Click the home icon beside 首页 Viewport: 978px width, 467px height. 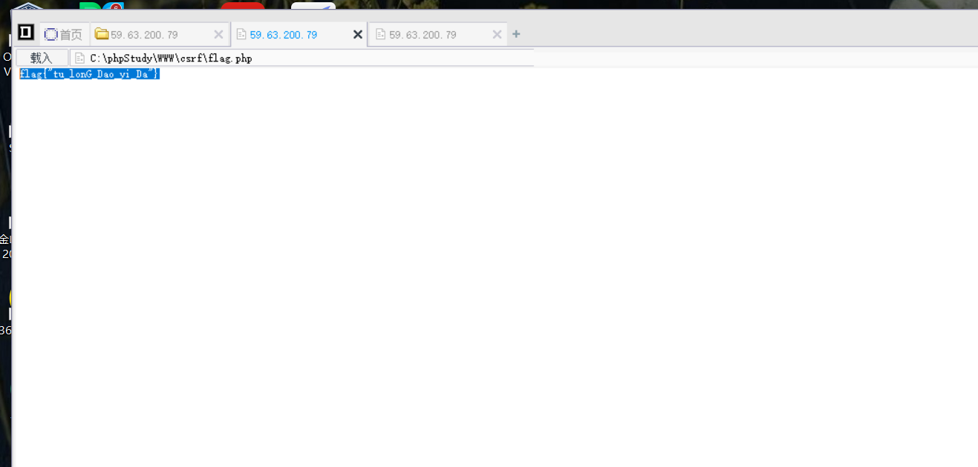51,34
